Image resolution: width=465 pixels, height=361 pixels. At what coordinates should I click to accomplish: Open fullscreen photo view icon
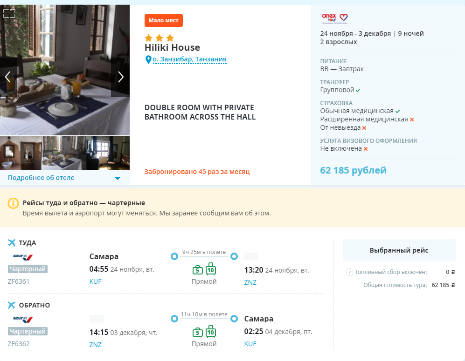9,13
